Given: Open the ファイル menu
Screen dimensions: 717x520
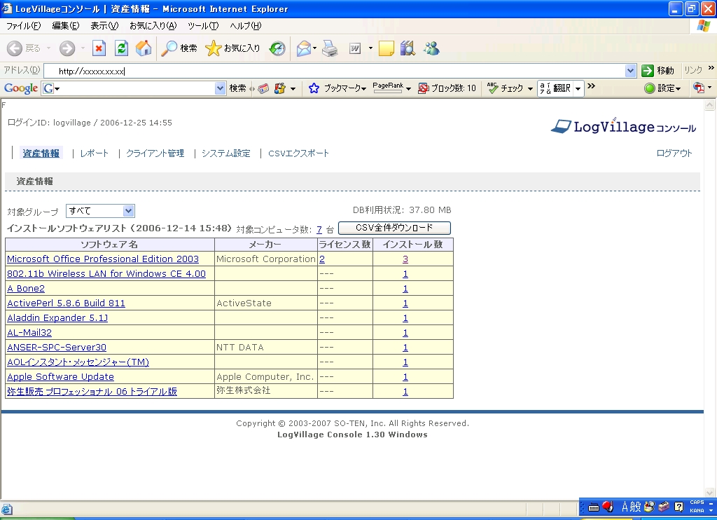Looking at the screenshot, I should pos(23,26).
